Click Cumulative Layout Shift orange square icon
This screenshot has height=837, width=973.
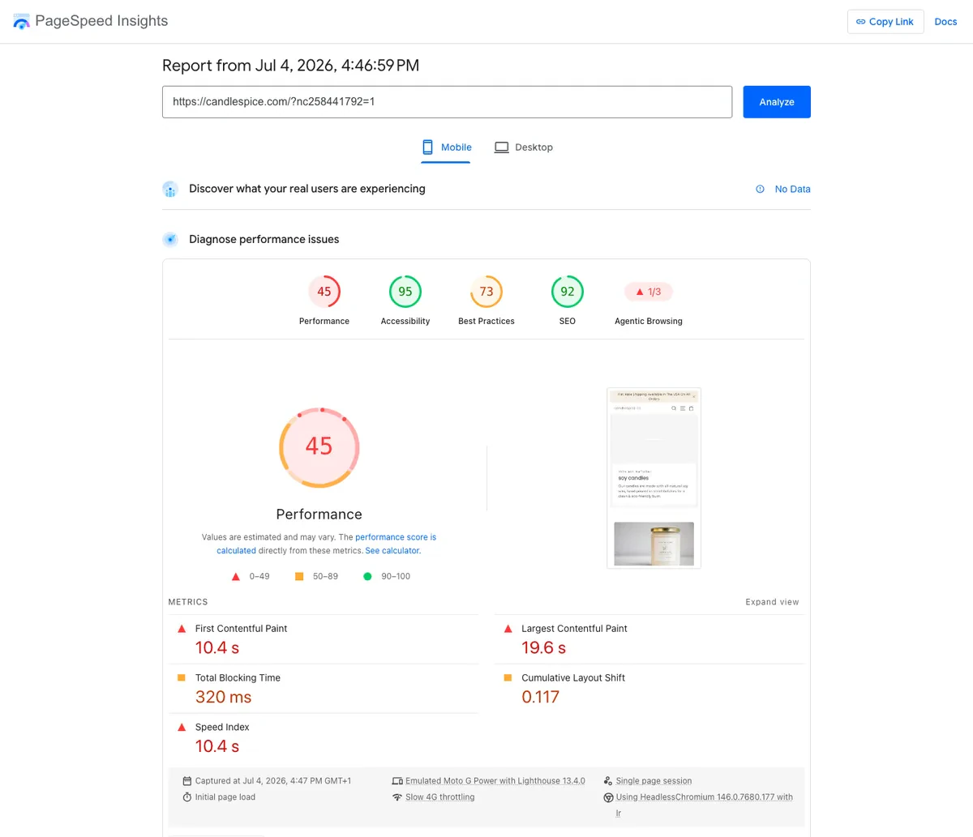[508, 677]
